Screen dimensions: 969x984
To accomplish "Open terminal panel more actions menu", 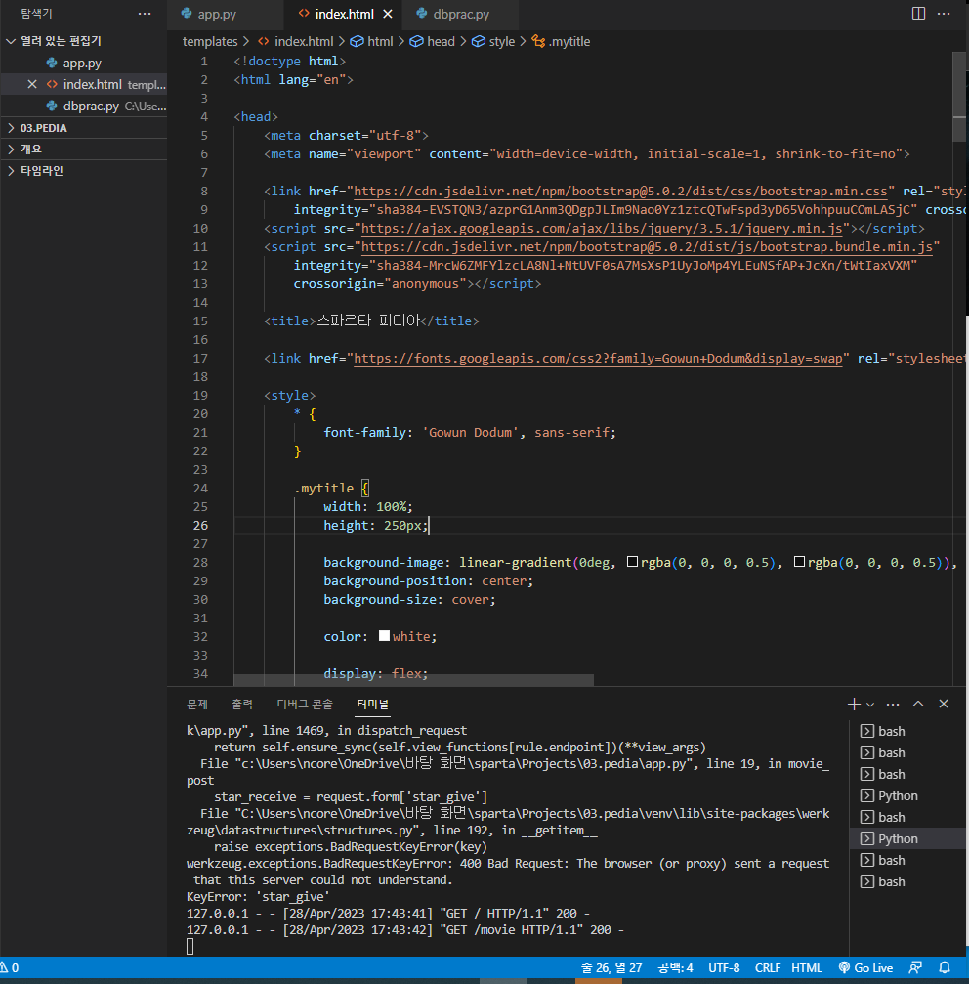I will tap(893, 705).
